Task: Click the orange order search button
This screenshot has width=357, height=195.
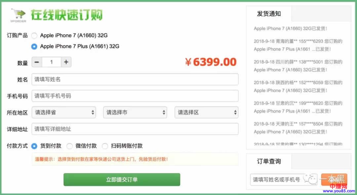Action: [334, 179]
